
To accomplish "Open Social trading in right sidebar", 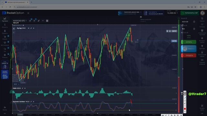I will tap(202, 32).
